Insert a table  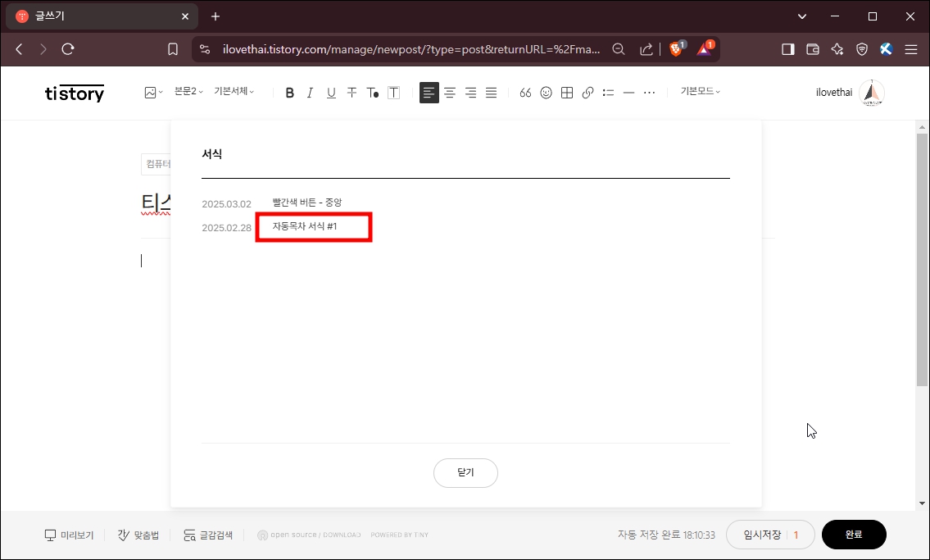point(566,93)
